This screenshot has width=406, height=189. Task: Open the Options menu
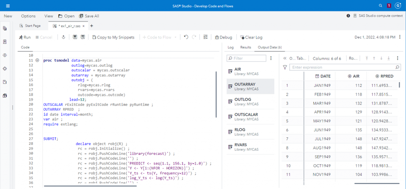coord(28,16)
